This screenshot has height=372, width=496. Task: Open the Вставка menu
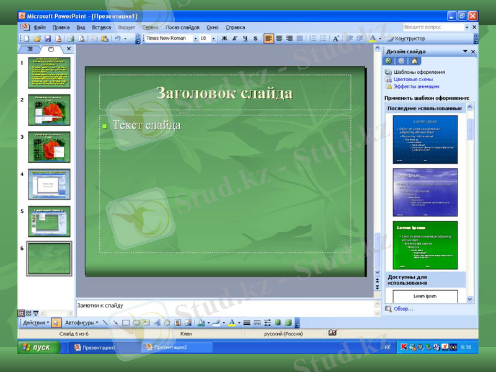[101, 27]
